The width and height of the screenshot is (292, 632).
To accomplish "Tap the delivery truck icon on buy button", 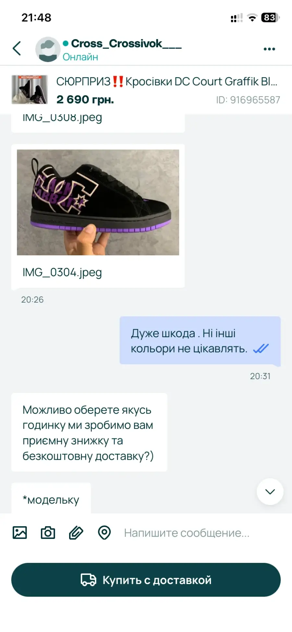I will (89, 580).
